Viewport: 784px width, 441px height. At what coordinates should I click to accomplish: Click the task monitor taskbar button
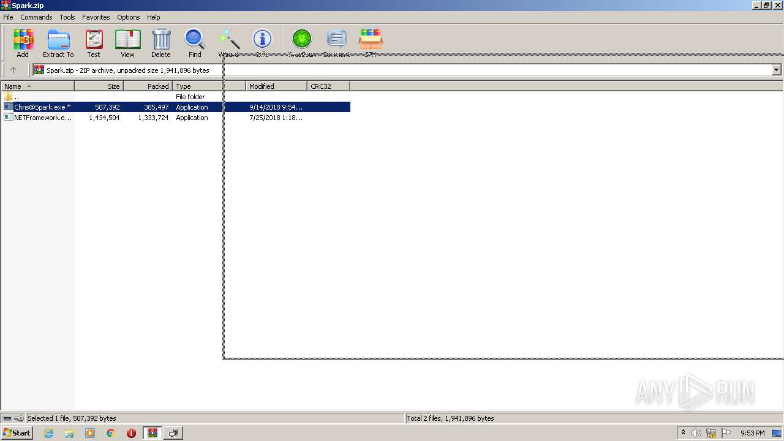pyautogui.click(x=173, y=433)
